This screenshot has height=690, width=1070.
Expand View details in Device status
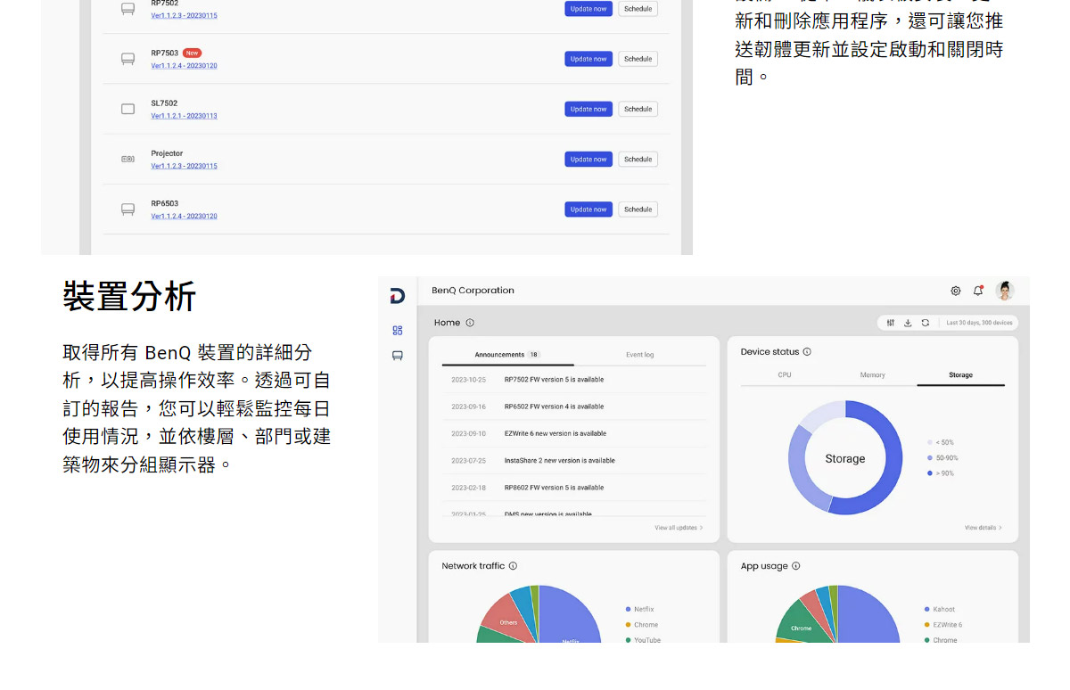pos(983,528)
